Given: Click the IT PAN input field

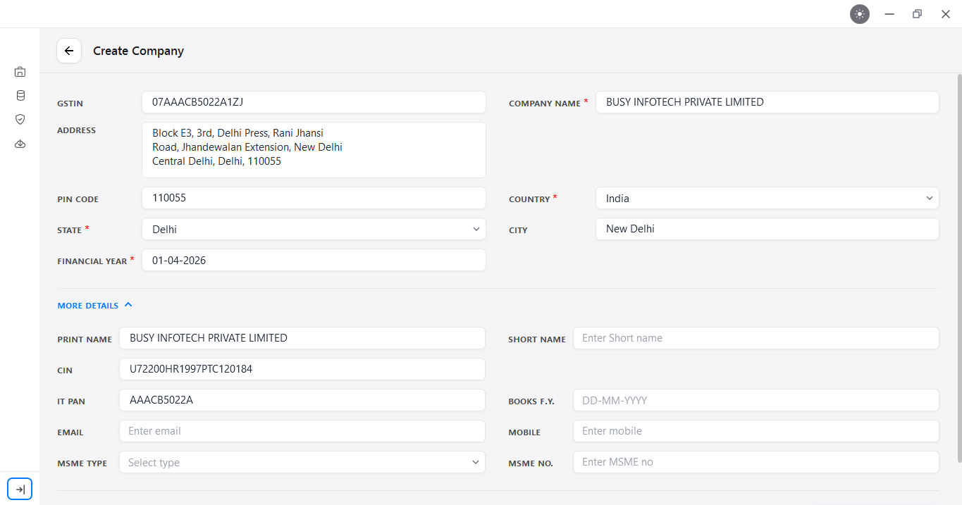Looking at the screenshot, I should (302, 400).
